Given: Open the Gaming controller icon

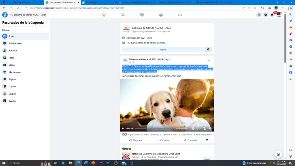Looking at the screenshot, I should [180, 15].
